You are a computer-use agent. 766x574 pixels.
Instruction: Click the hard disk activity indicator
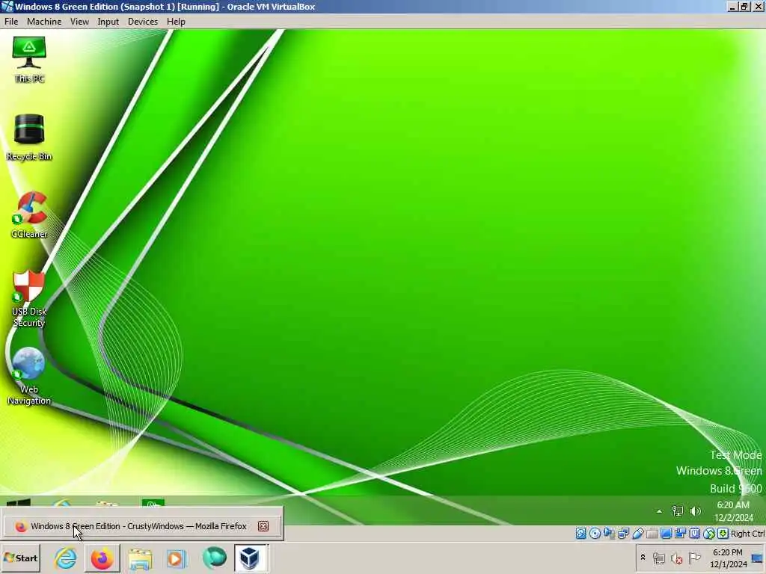click(x=580, y=534)
